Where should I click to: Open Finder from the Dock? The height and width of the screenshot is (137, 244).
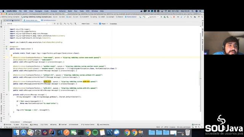pyautogui.click(x=16, y=132)
